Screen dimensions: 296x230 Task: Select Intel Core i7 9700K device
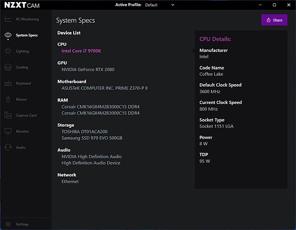click(81, 51)
